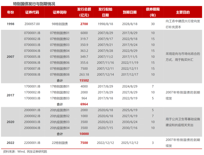This screenshot has height=155, width=204.
Task: Select the 2022 year cell
Action: point(10,143)
